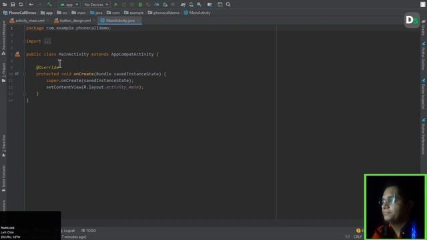The image size is (427, 240).
Task: Open the Flutter Inspector side tab
Action: (424, 93)
